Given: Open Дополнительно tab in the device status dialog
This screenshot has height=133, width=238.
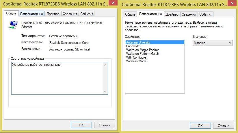Looking at the screenshot, I should click(x=31, y=14).
